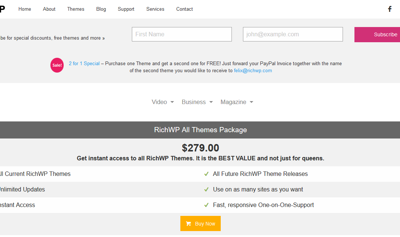Focus the john@example.com email field
The image size is (400, 237).
pyautogui.click(x=293, y=34)
